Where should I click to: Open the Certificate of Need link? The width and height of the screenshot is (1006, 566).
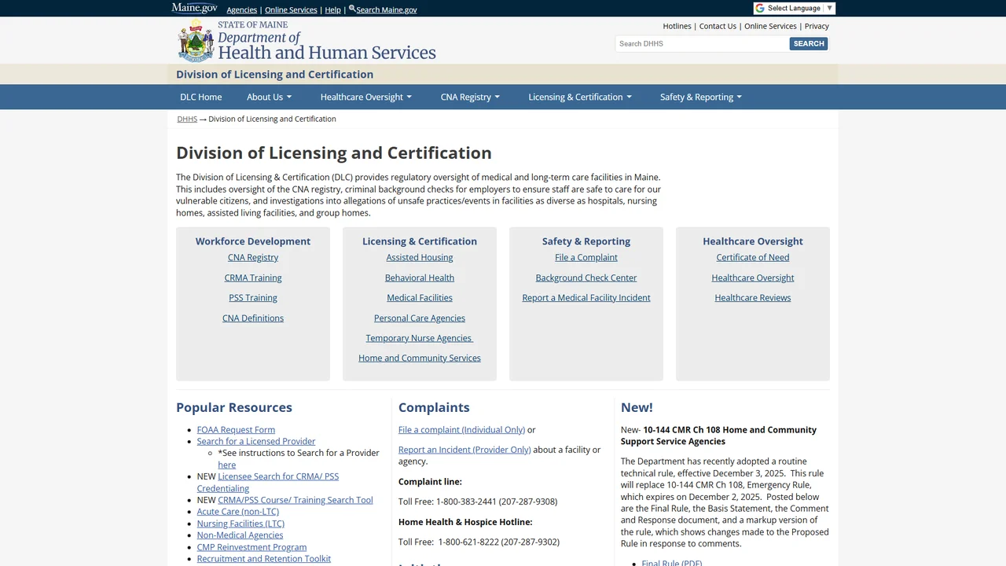[753, 257]
